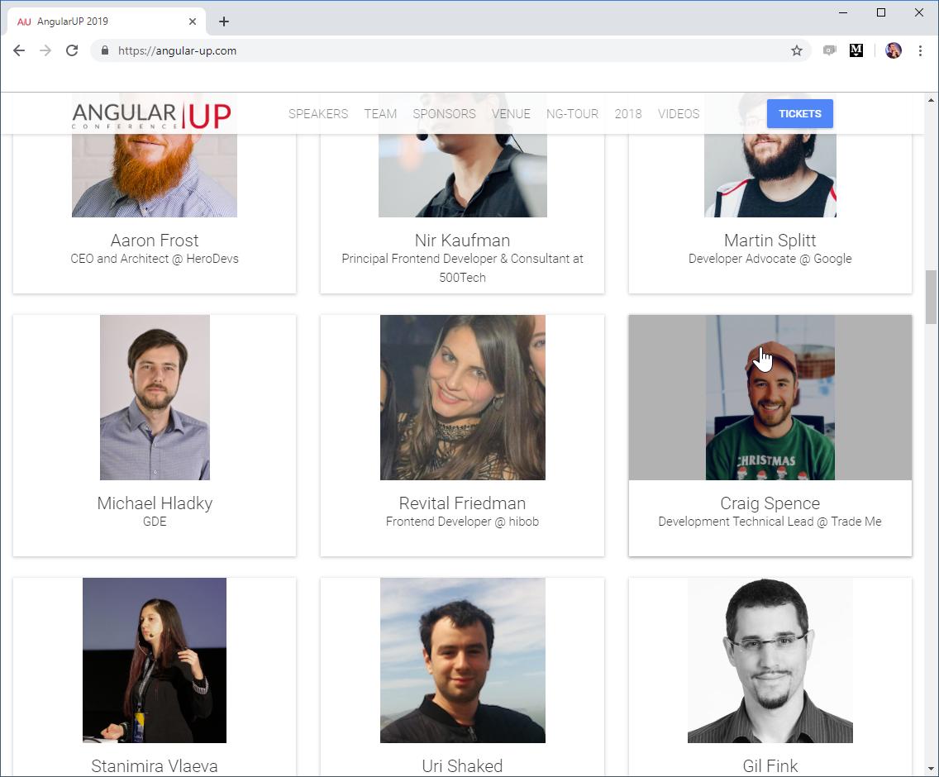Click the browser back arrow
This screenshot has width=939, height=777.
[19, 51]
